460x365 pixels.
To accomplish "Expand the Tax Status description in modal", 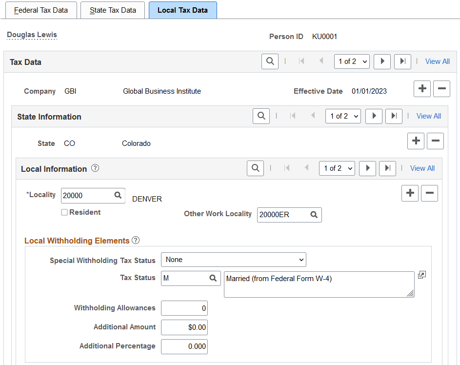I will click(421, 275).
